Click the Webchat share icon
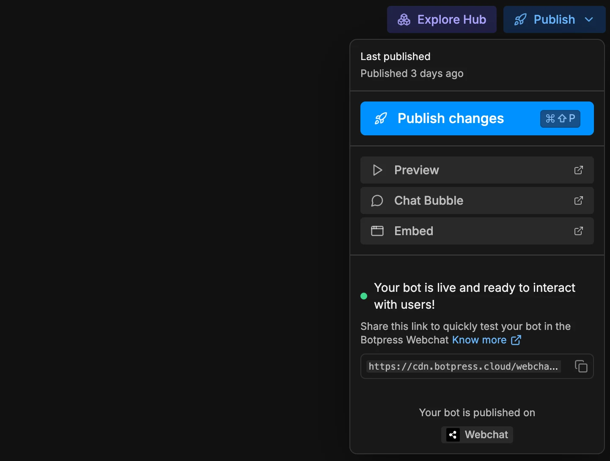 453,435
